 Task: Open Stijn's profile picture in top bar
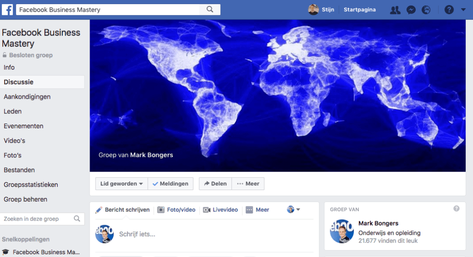[x=314, y=10]
